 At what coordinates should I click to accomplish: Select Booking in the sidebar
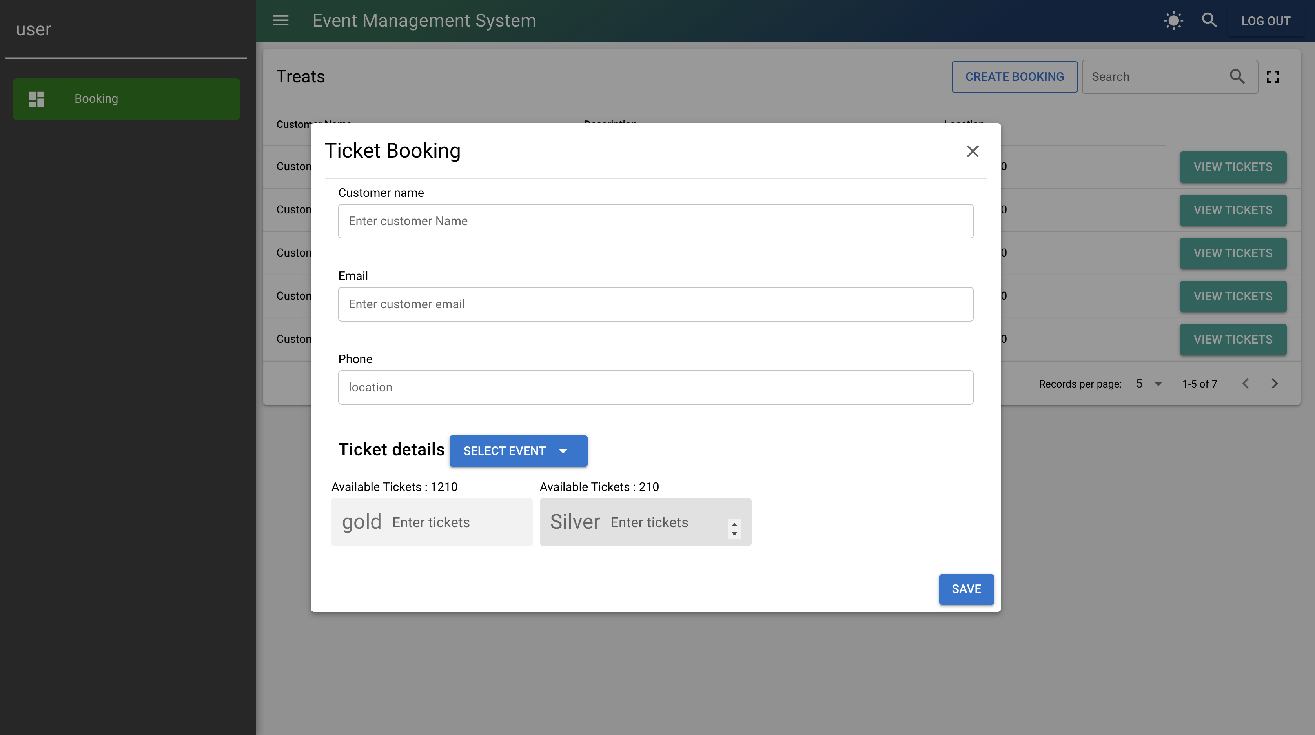click(x=126, y=98)
